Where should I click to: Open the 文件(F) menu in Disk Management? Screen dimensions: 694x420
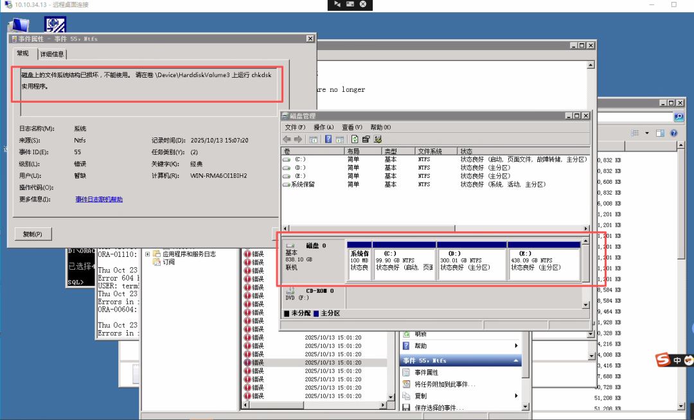[x=295, y=127]
